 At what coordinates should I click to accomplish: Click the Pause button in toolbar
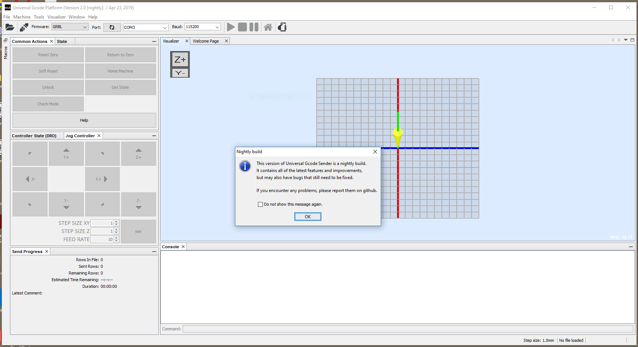coord(254,27)
